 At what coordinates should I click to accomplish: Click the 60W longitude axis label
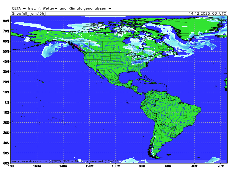pyautogui.click(x=168, y=166)
